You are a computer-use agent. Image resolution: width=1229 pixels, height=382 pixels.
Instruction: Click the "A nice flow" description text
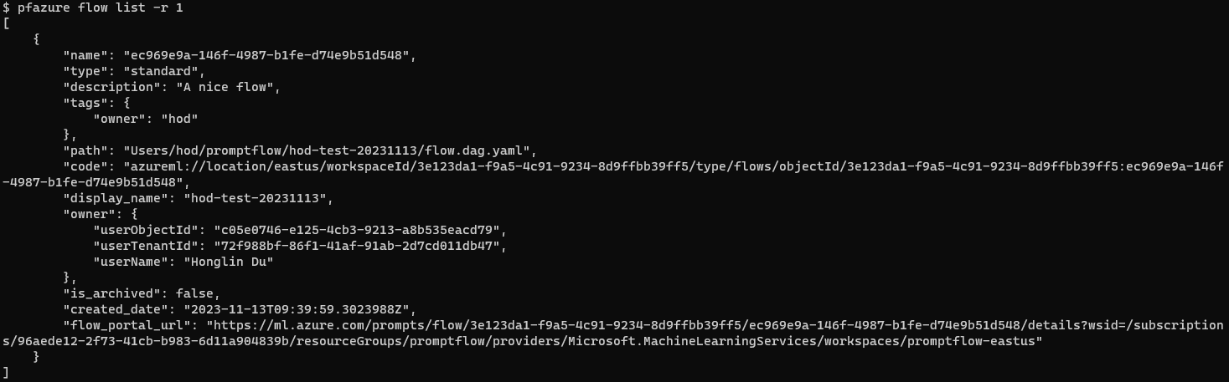[227, 87]
